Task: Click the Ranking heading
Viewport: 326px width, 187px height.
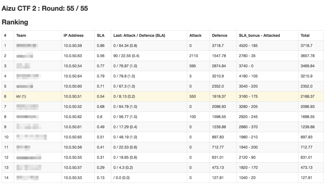Action: tap(15, 22)
